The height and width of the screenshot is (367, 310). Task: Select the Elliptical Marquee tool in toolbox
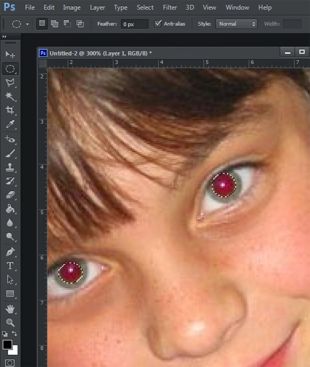coord(10,69)
